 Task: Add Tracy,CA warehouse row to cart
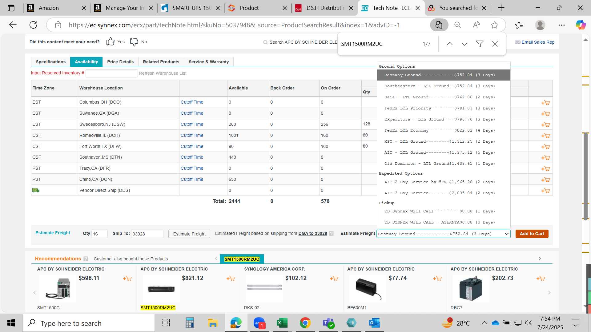coord(545,169)
